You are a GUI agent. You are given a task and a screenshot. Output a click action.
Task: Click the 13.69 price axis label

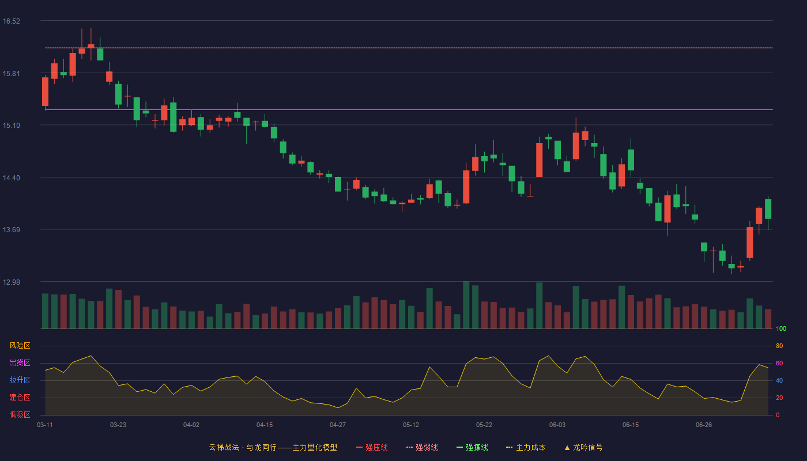(12, 230)
